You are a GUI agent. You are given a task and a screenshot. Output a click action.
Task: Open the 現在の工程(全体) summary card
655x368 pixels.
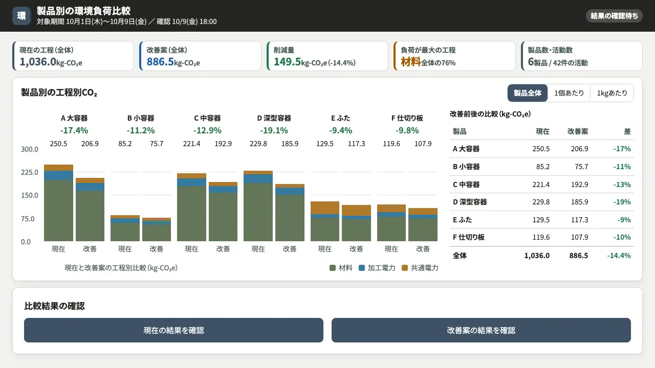pyautogui.click(x=73, y=56)
